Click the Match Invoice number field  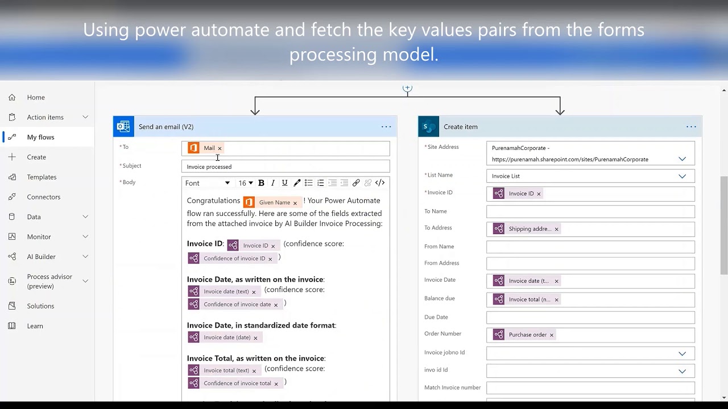tap(590, 388)
